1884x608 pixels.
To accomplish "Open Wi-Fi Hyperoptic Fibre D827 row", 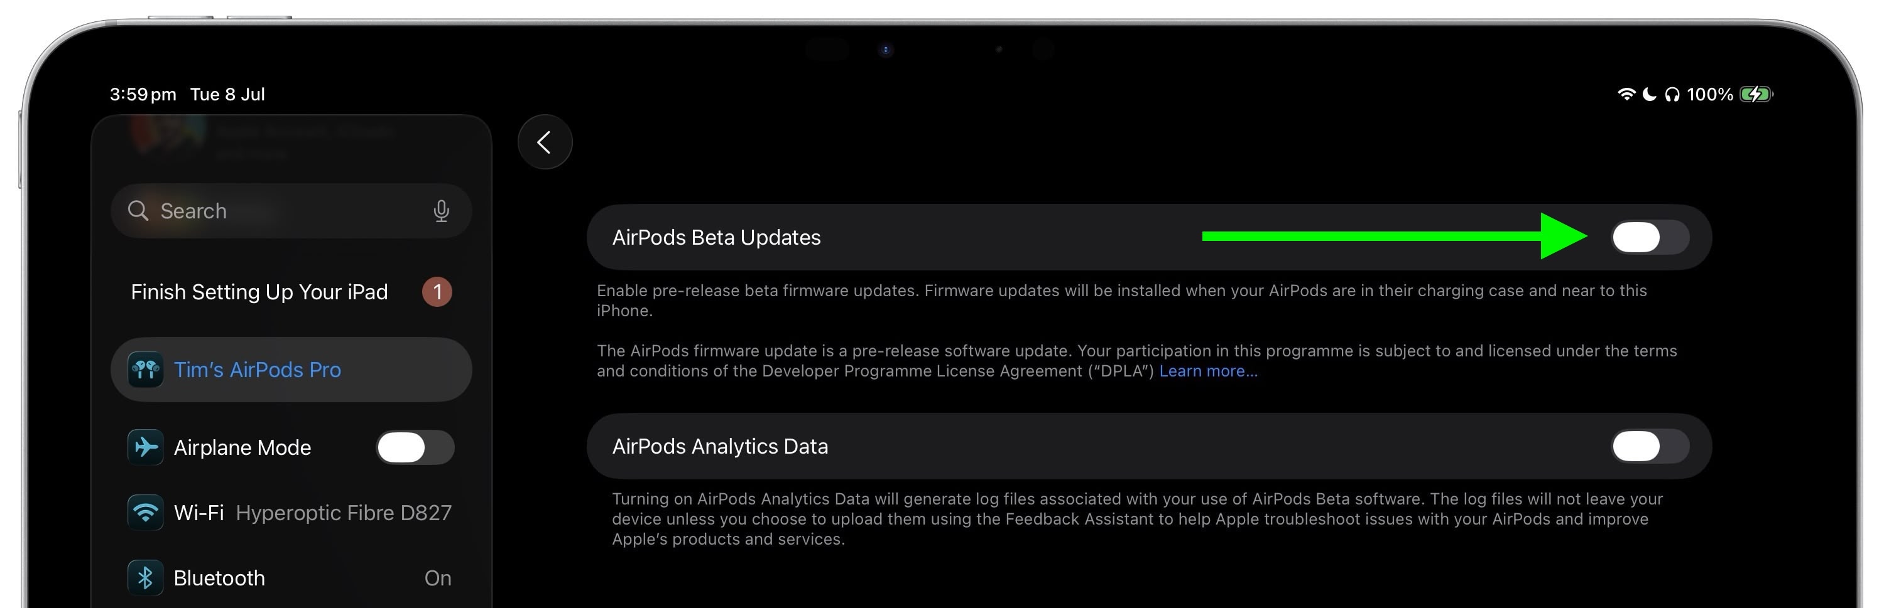I will click(x=291, y=513).
